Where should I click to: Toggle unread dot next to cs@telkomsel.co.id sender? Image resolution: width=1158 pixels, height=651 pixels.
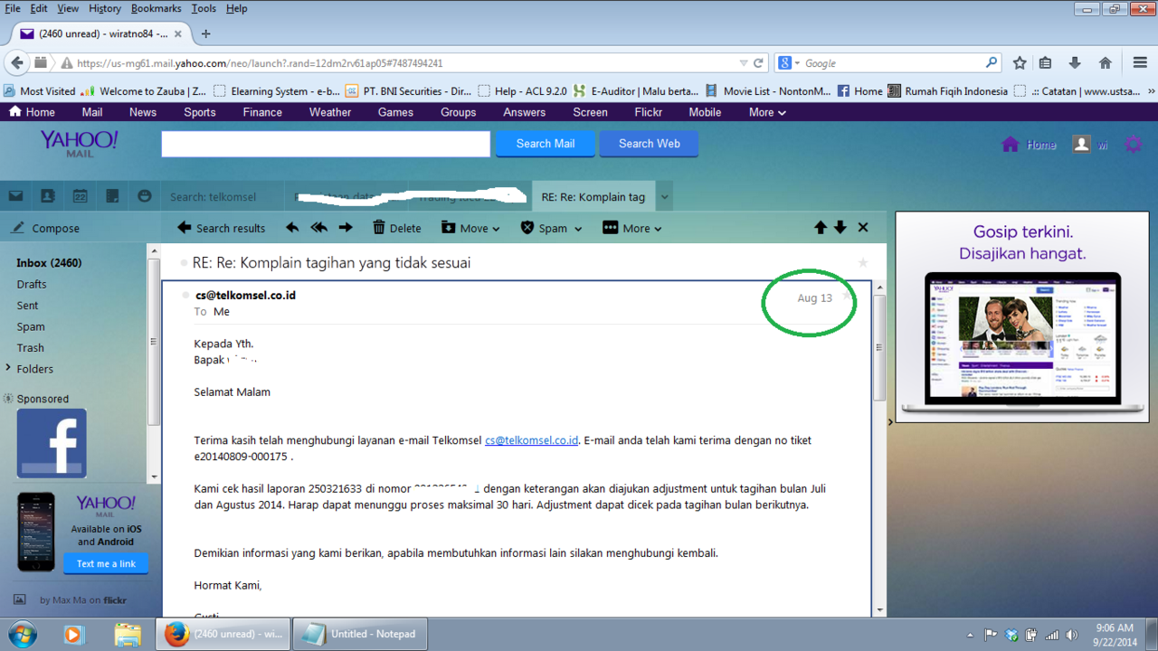coord(186,296)
